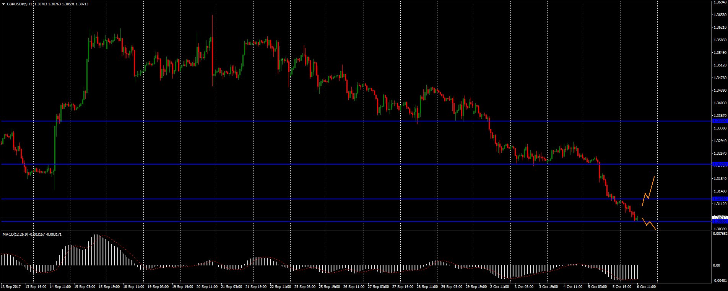Click the 18 Sep 11:00 time label
Screen dimensions: 728x291
134,286
